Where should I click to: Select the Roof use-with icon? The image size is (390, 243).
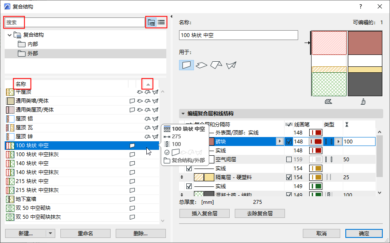(x=216, y=65)
